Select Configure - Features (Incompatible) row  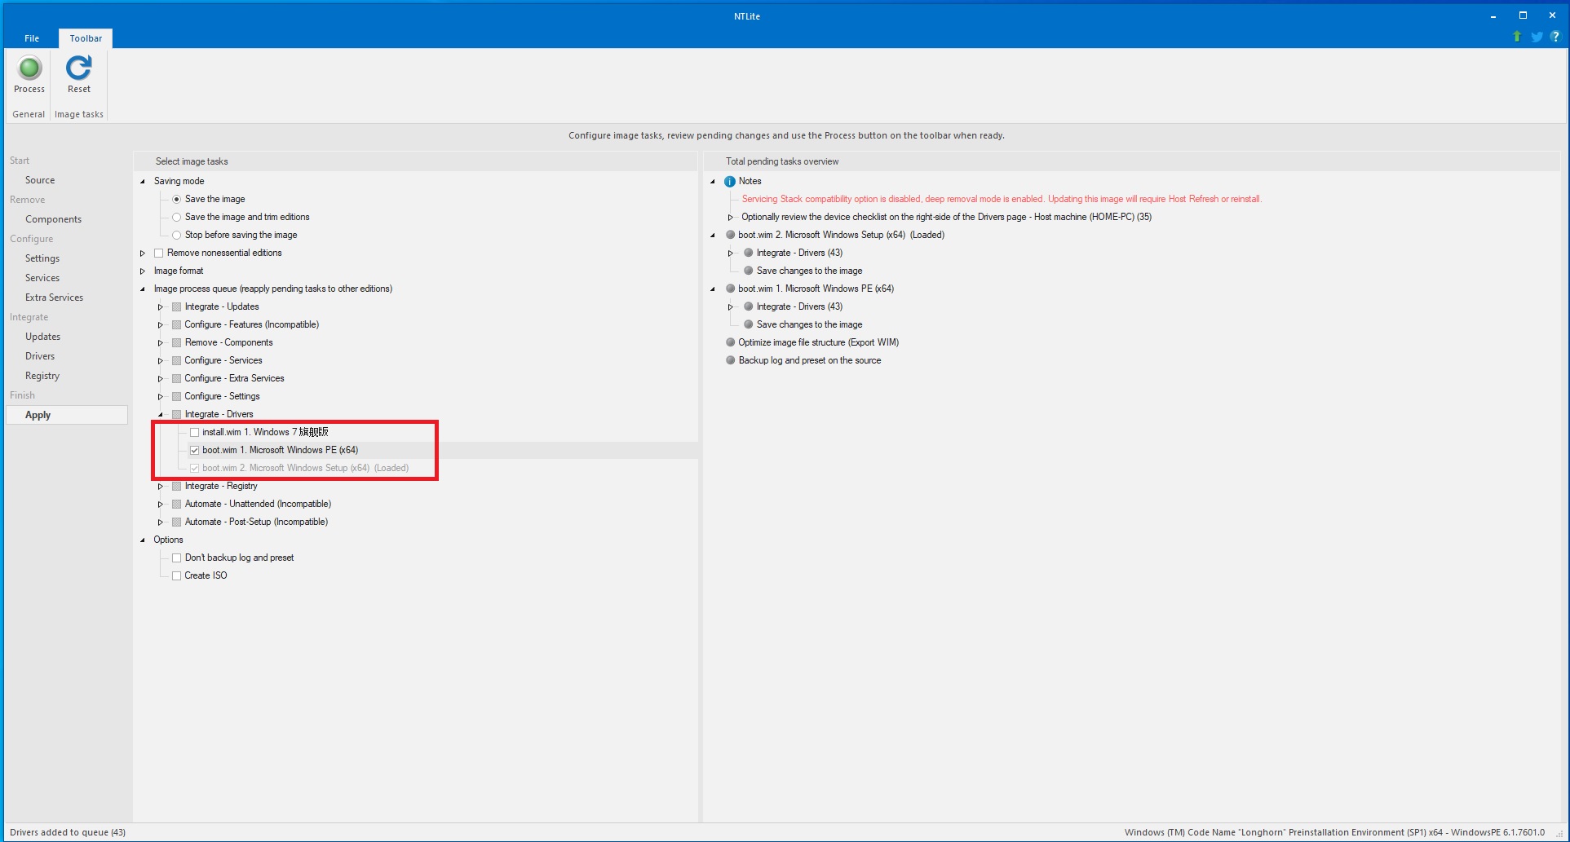tap(252, 324)
